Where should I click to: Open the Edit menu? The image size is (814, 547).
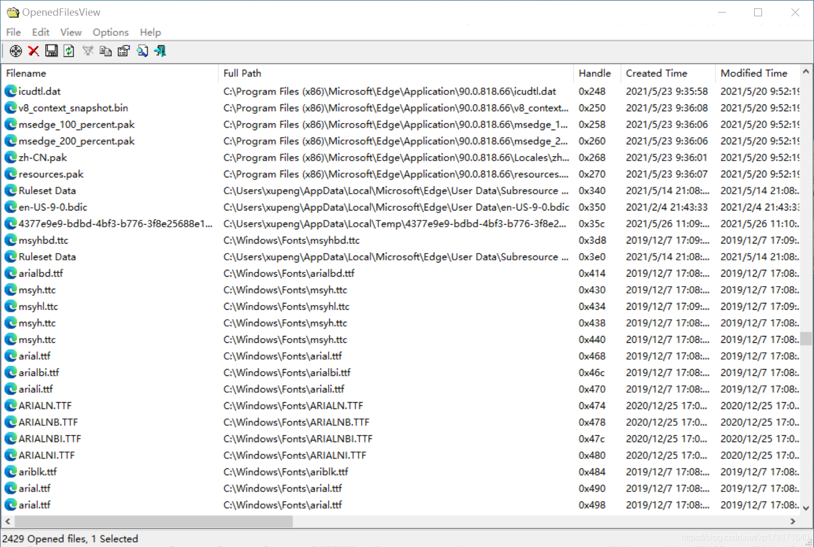pos(41,32)
